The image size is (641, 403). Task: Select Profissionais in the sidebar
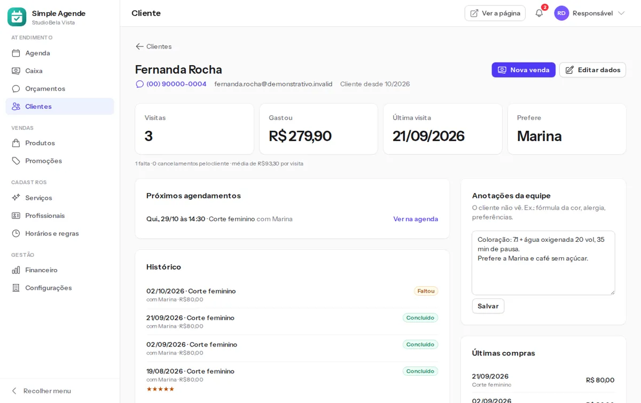(60, 216)
